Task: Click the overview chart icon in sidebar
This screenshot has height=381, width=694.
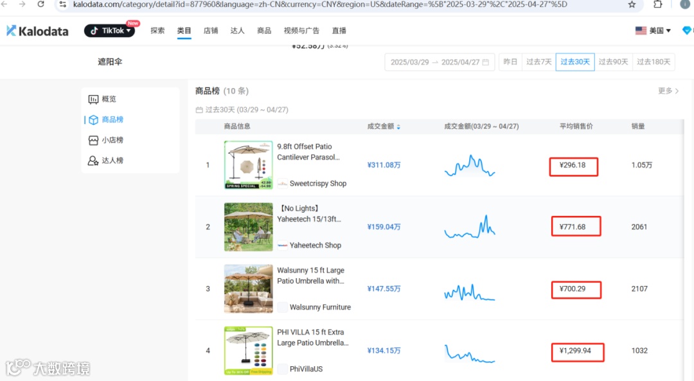Action: (93, 99)
